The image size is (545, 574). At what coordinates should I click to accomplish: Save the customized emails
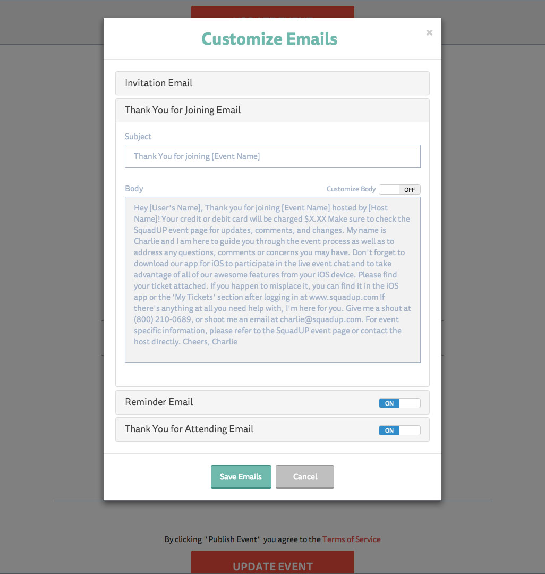tap(241, 477)
